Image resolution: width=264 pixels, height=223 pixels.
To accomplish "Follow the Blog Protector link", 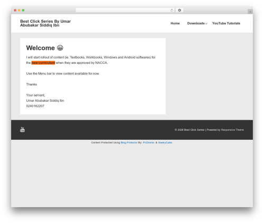I will click(x=129, y=142).
